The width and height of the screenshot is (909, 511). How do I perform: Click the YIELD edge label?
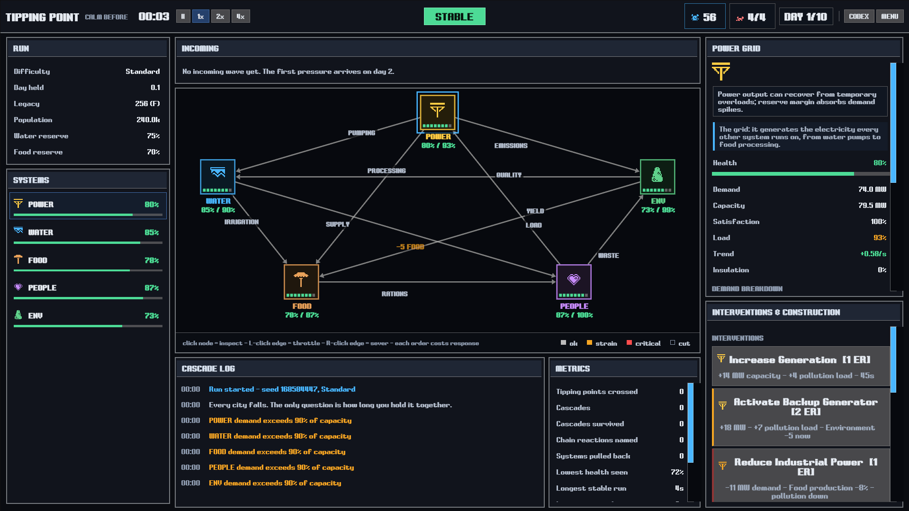tap(535, 211)
